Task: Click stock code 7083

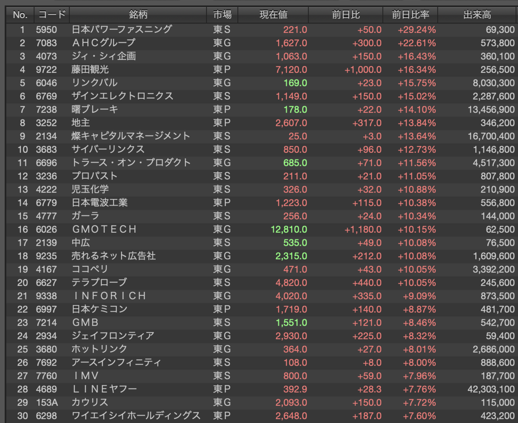Action: (x=46, y=43)
